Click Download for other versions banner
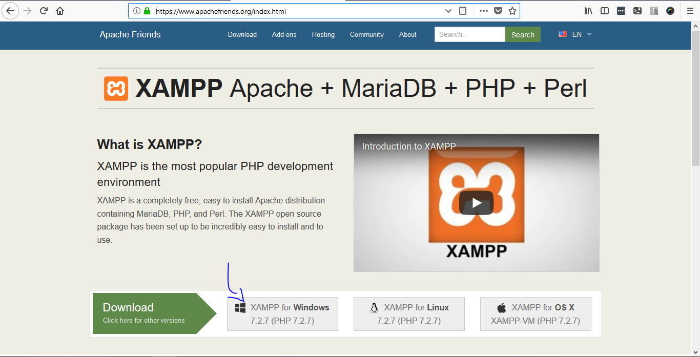This screenshot has width=700, height=357. pyautogui.click(x=154, y=313)
